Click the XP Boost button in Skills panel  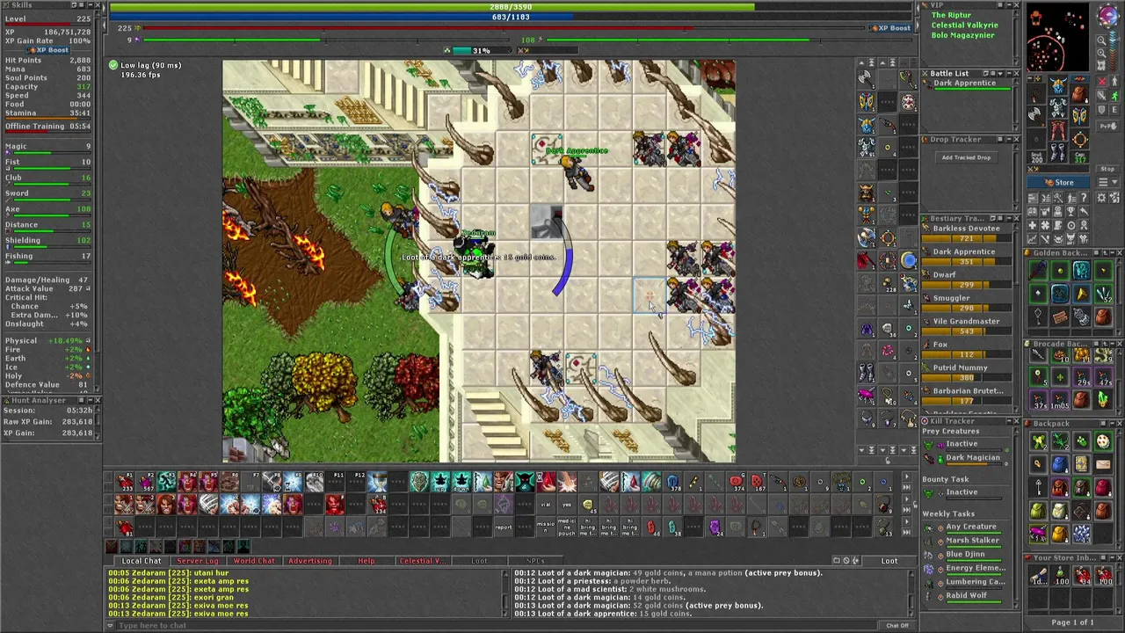point(47,50)
